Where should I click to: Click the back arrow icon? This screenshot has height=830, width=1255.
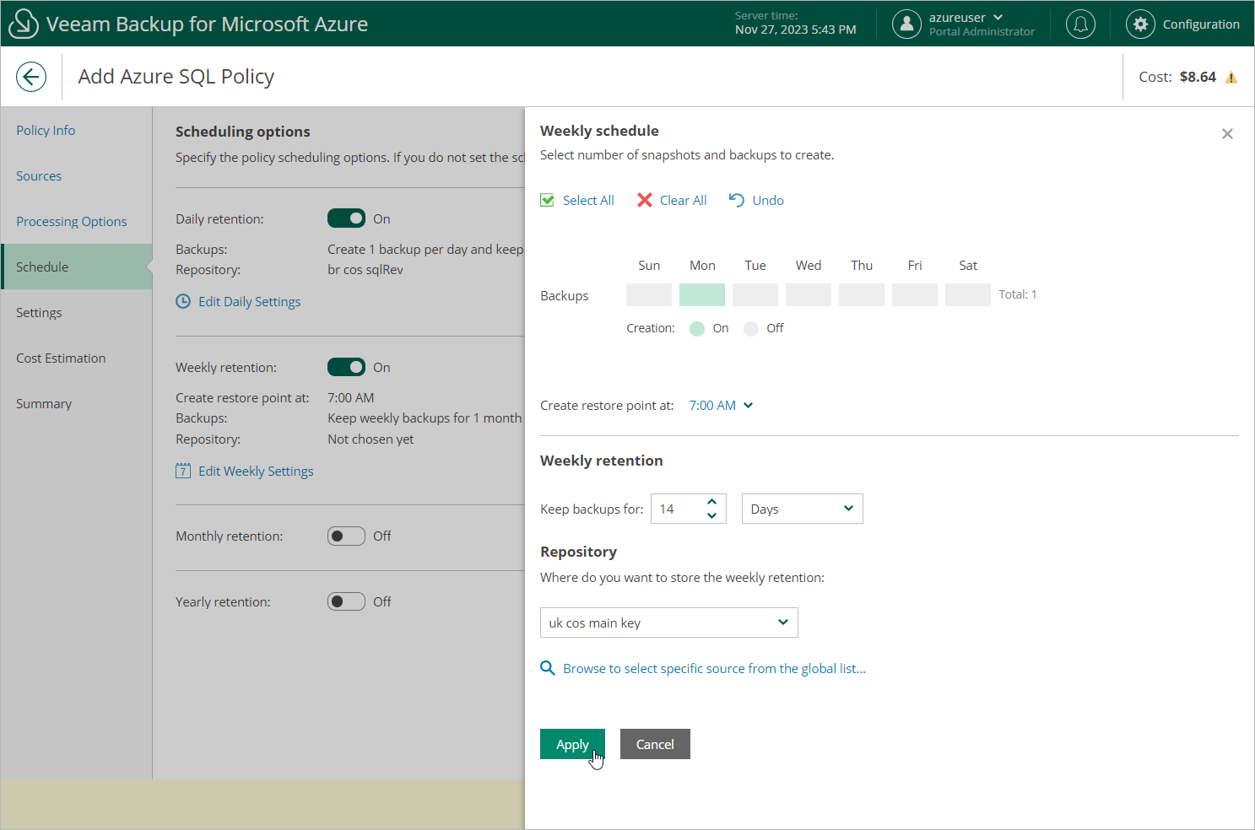point(31,77)
